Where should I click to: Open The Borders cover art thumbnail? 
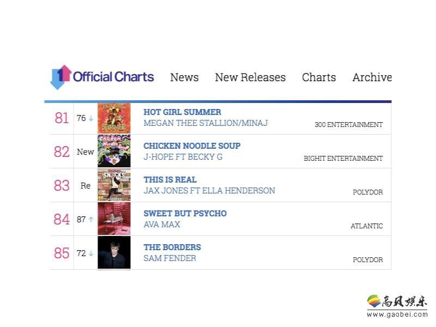[114, 252]
